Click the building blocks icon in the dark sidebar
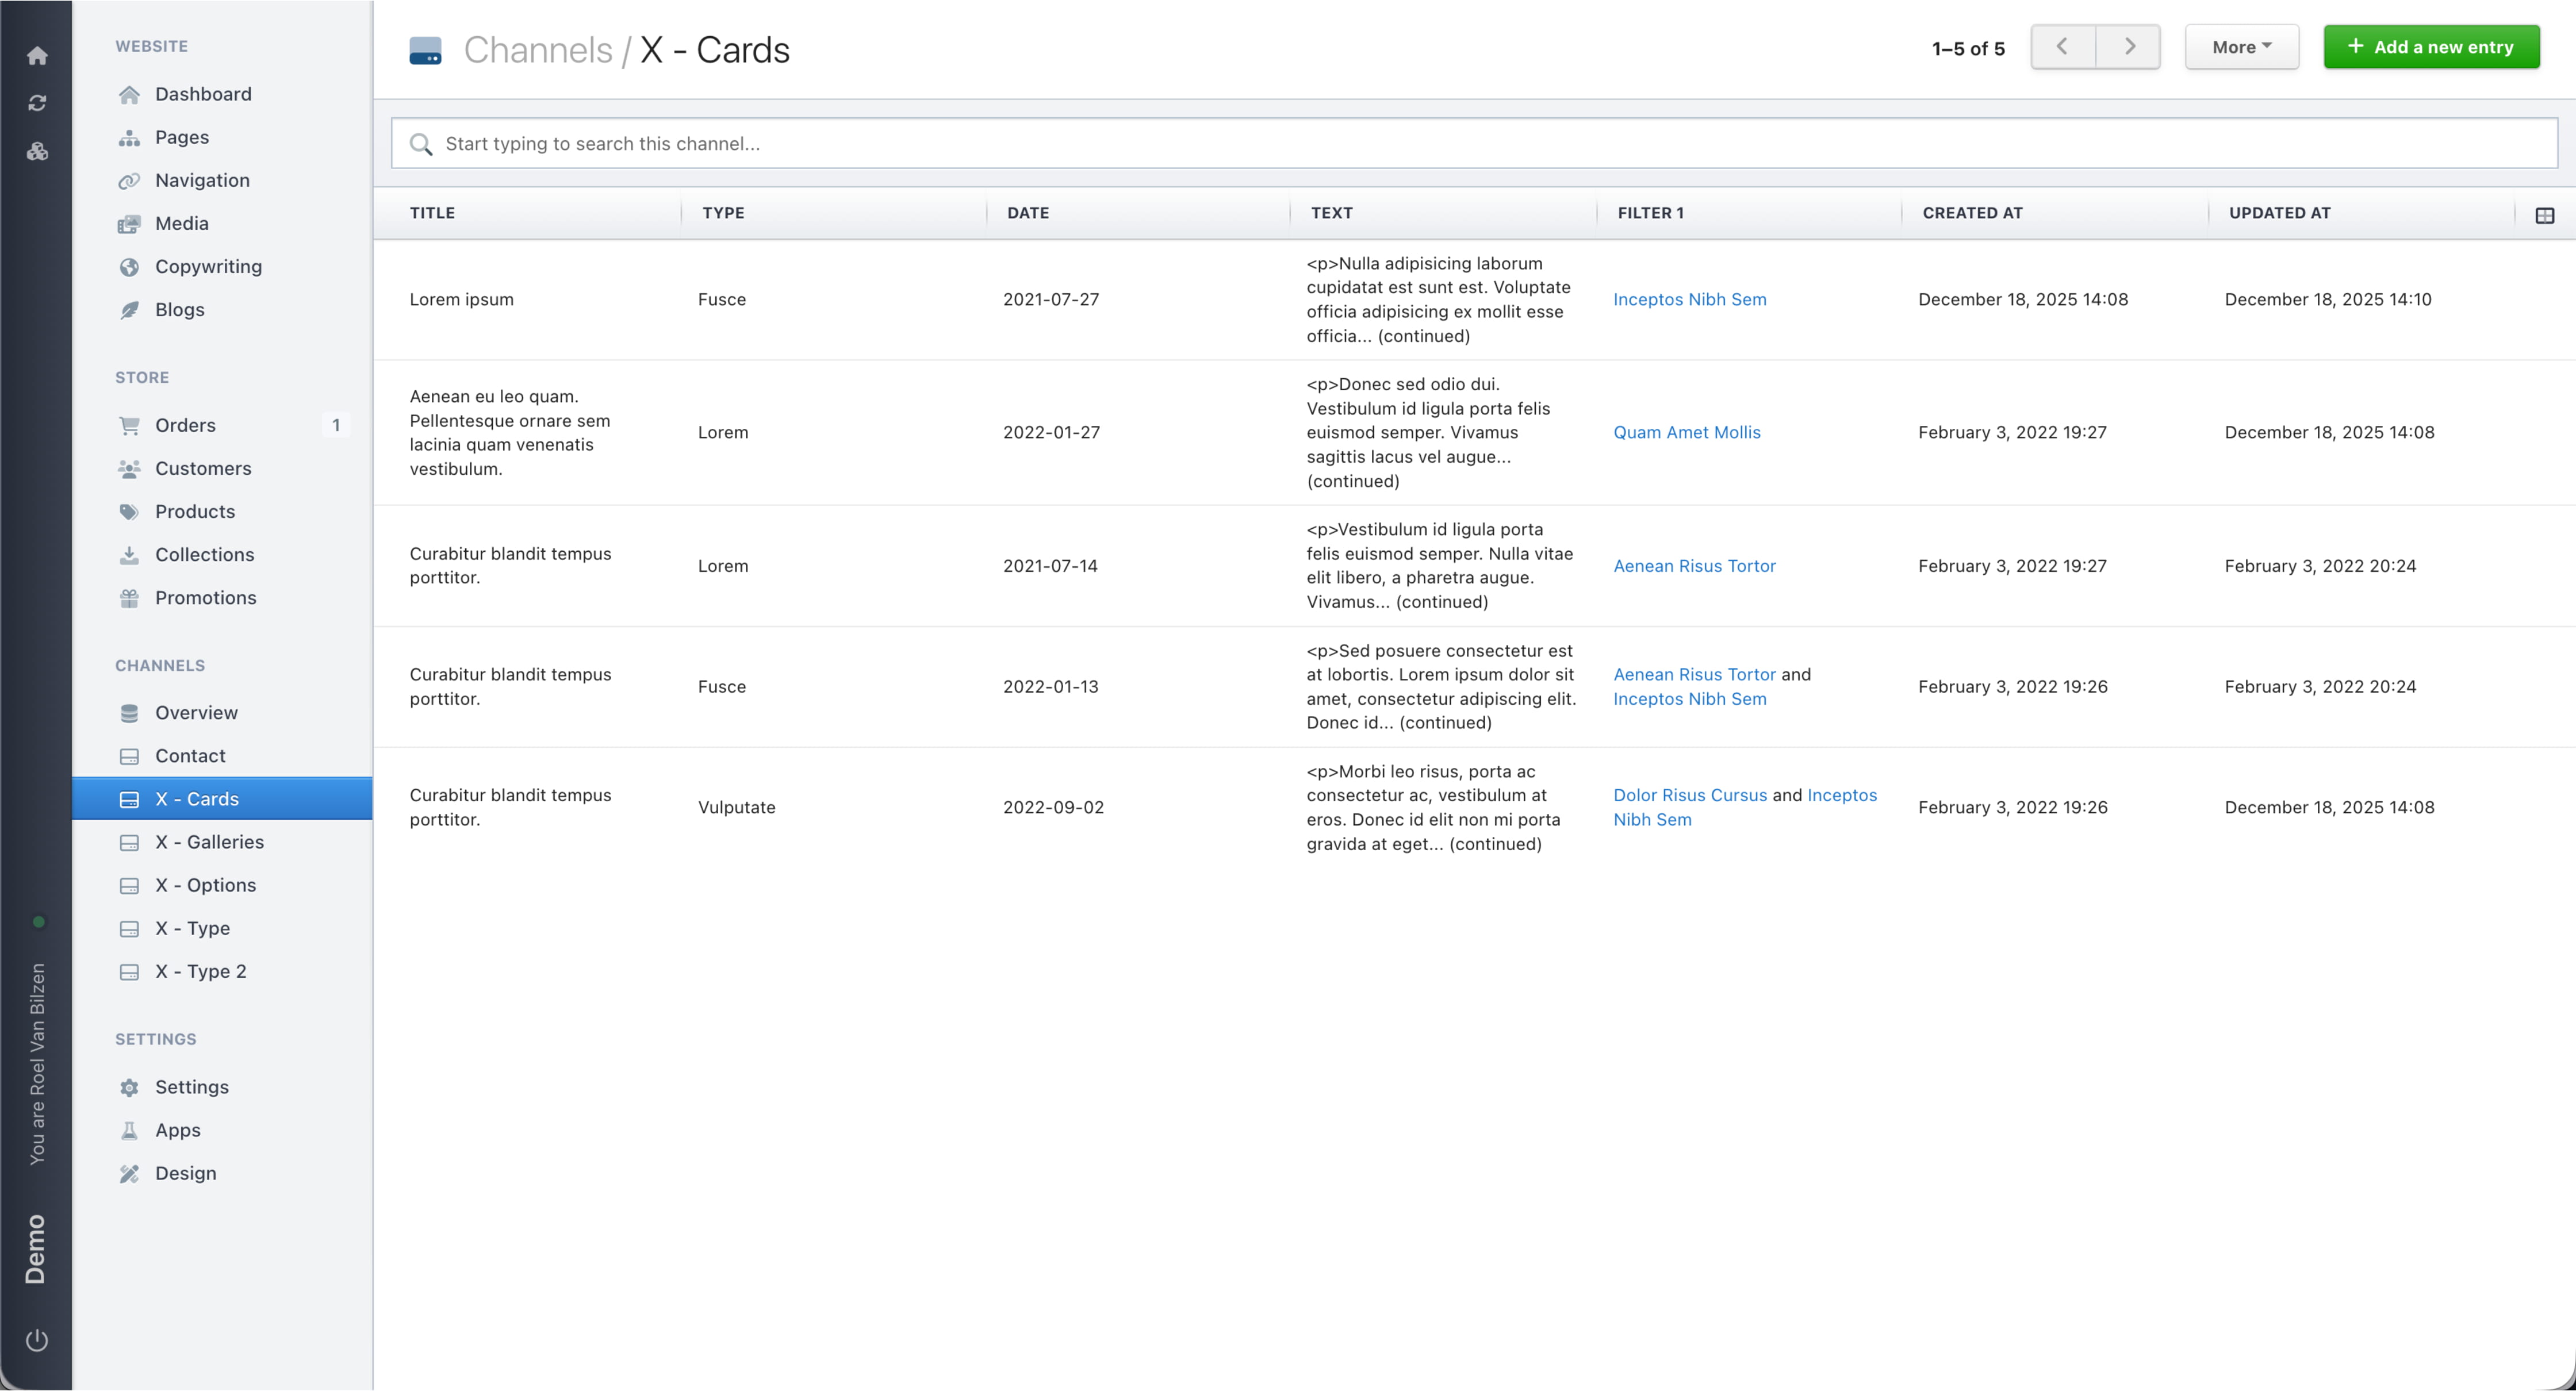The height and width of the screenshot is (1391, 2576). pyautogui.click(x=37, y=151)
